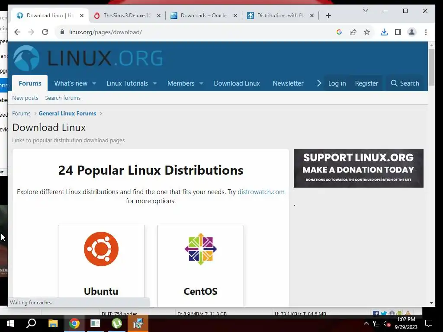Click Search forums link
Screen dimensions: 443x332
click(x=63, y=98)
